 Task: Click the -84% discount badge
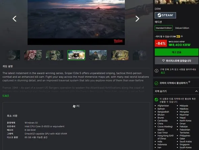[x=161, y=43]
